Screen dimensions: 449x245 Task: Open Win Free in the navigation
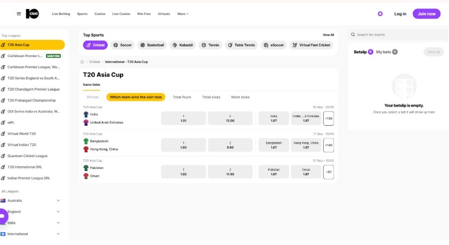(144, 14)
